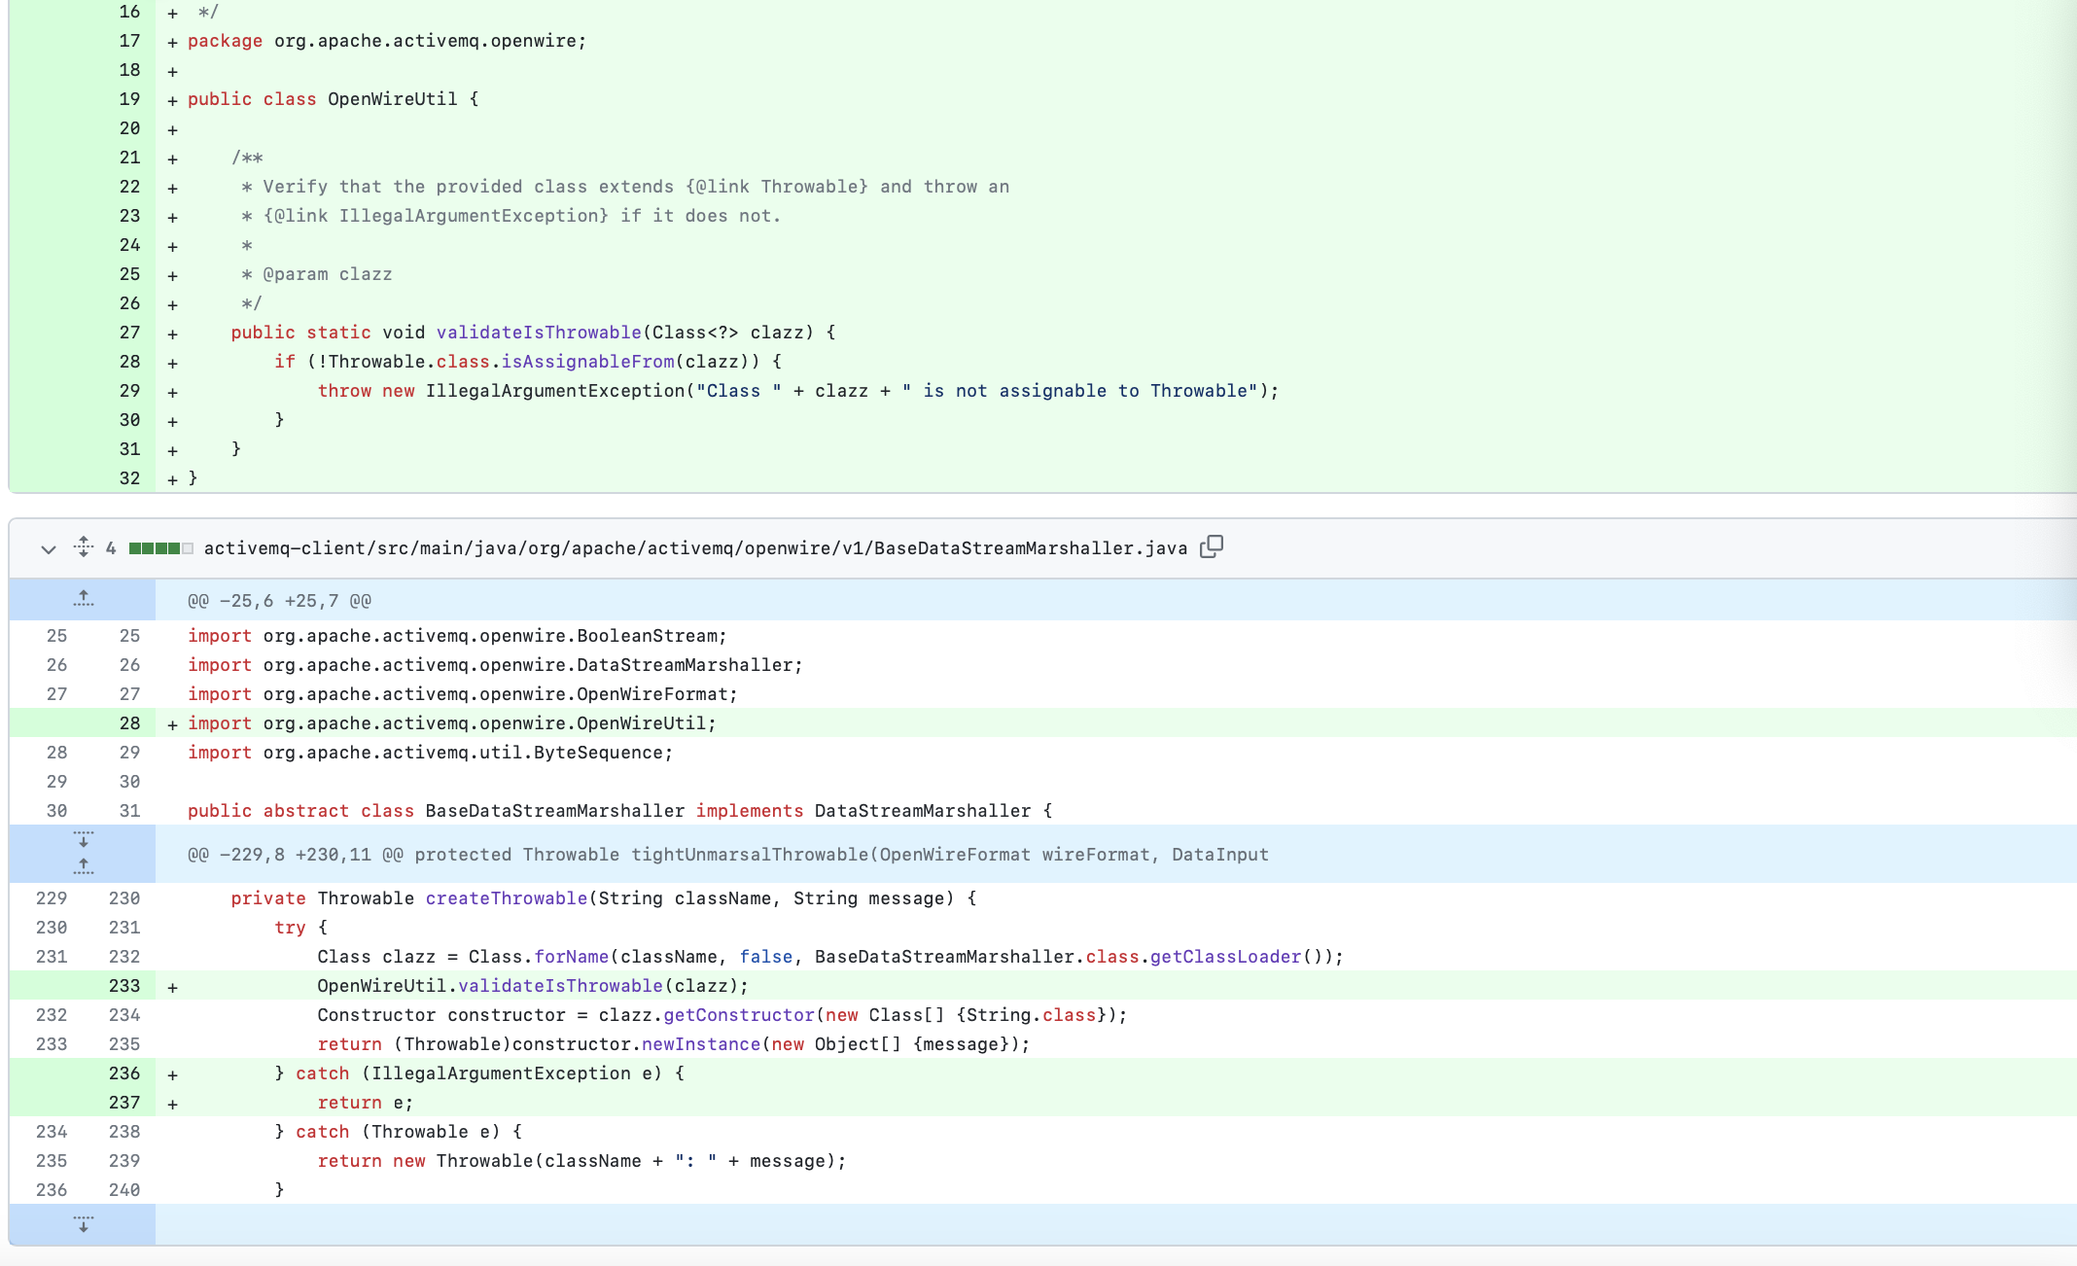Collapse the BaseDataStreamMarshaller.java file diff
Viewport: 2077px width, 1266px height.
coord(48,549)
